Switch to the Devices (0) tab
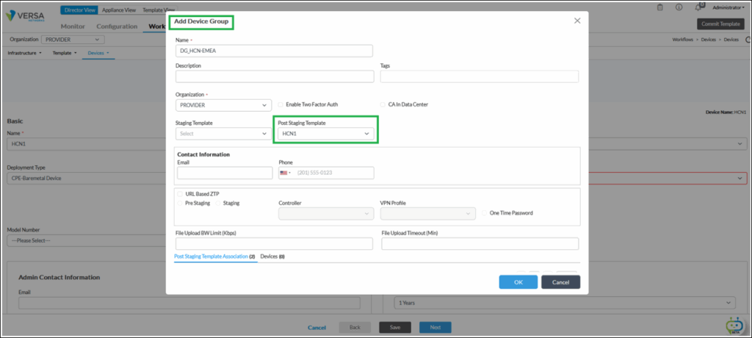752x338 pixels. (x=272, y=256)
